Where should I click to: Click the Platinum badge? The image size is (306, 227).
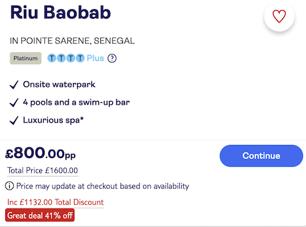coord(26,58)
